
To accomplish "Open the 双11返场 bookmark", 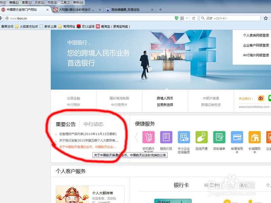I will coord(86,26).
